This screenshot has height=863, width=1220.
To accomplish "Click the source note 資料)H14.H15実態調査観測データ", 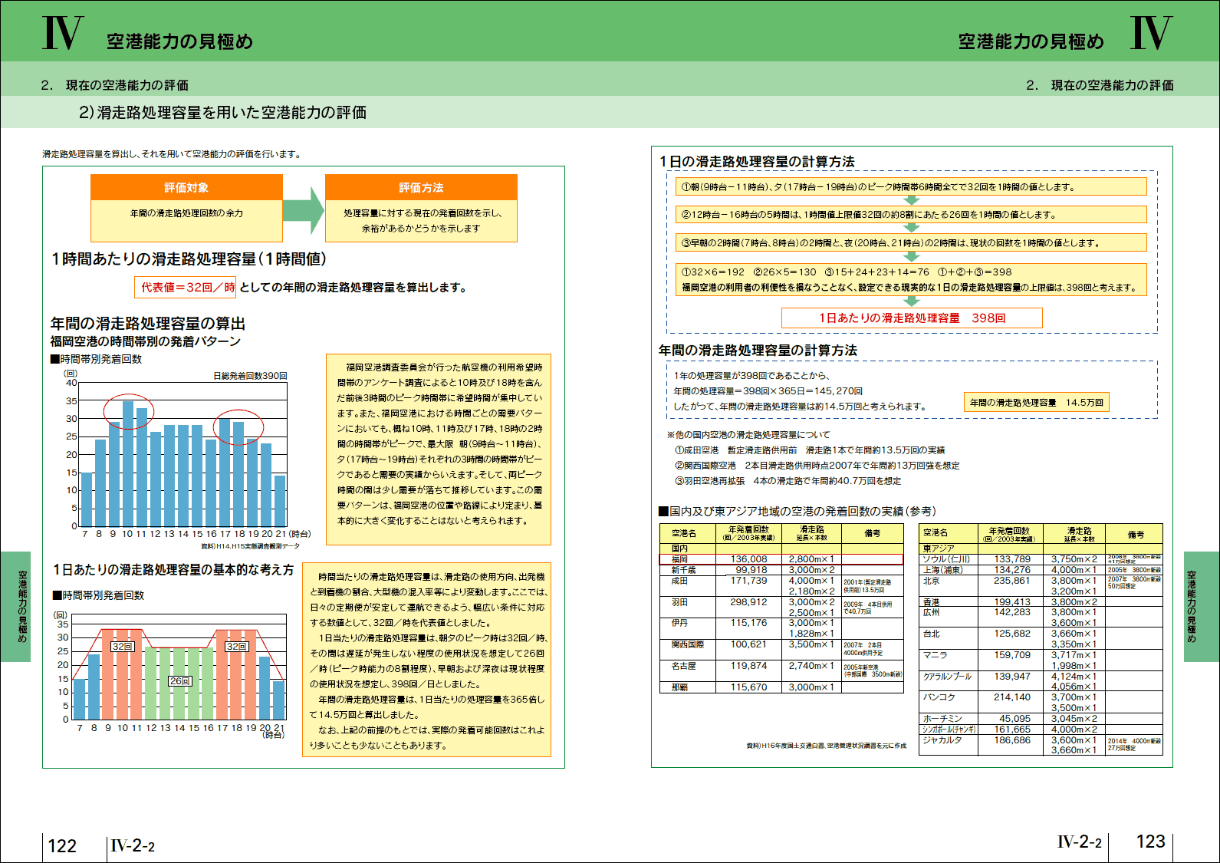I will click(x=250, y=546).
